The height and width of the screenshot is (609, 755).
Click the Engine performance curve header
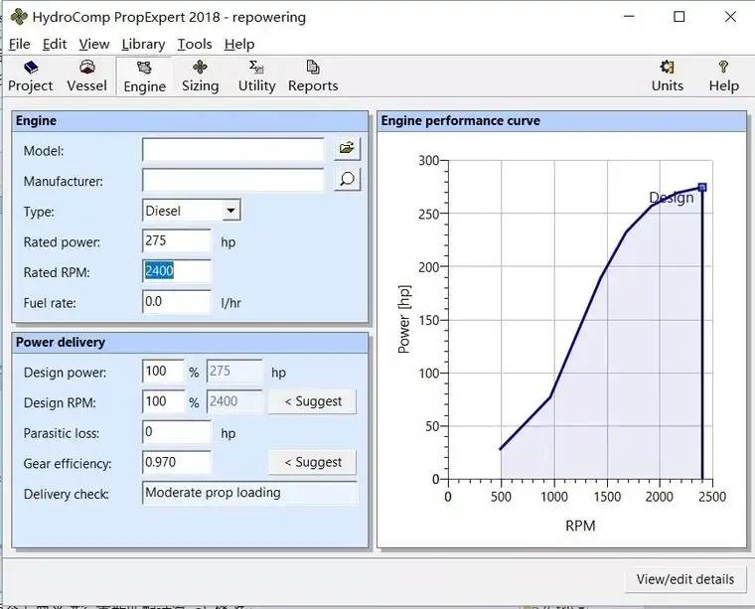tap(561, 121)
